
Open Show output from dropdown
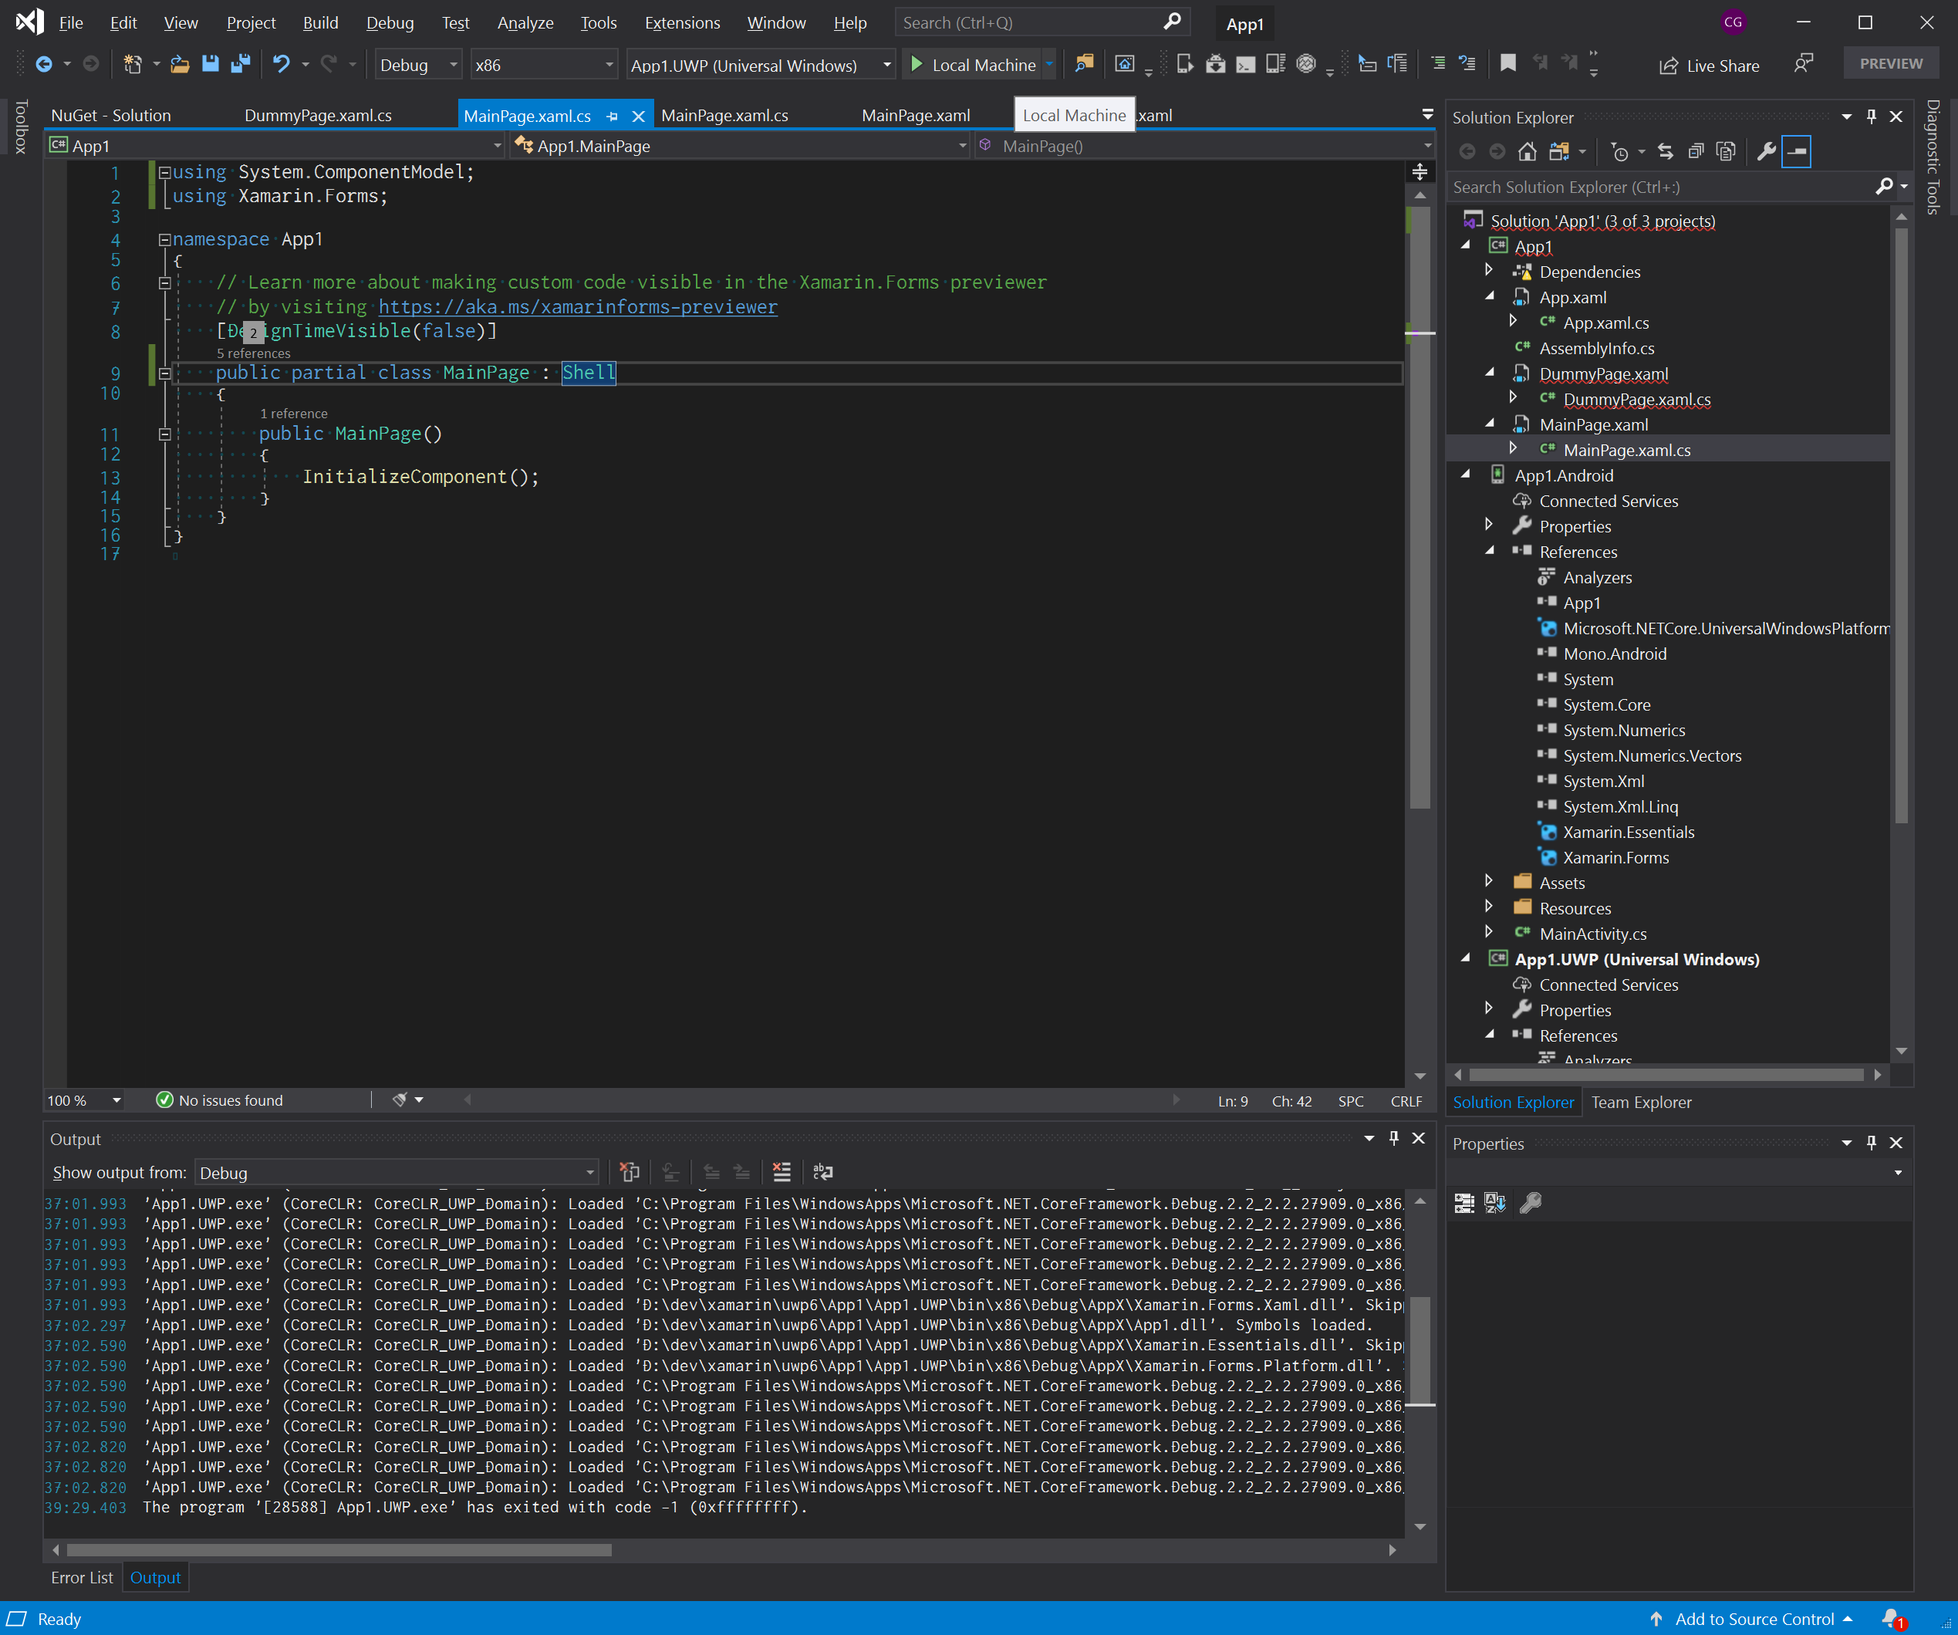tap(397, 1172)
